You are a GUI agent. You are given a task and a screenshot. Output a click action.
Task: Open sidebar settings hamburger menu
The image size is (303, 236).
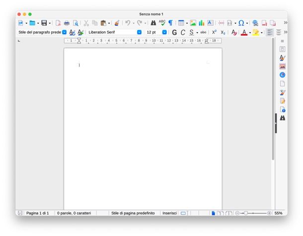[282, 41]
